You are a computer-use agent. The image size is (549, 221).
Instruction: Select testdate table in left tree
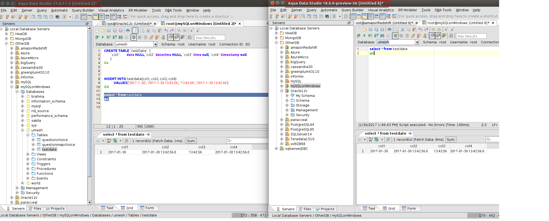(49, 150)
